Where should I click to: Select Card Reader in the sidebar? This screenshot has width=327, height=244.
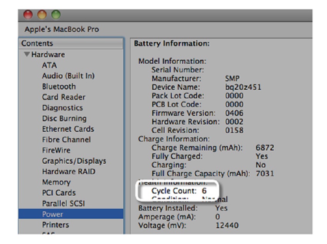(63, 97)
